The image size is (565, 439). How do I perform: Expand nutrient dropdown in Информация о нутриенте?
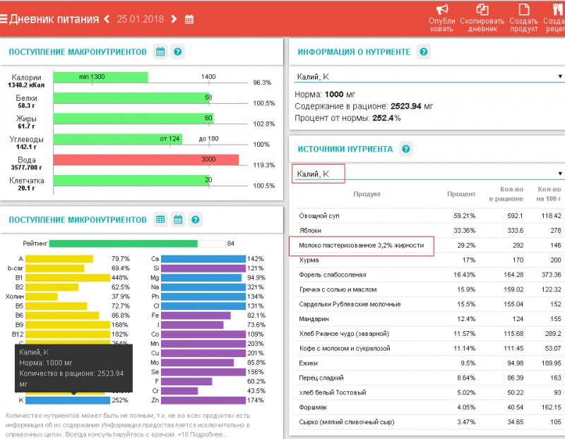pos(559,76)
